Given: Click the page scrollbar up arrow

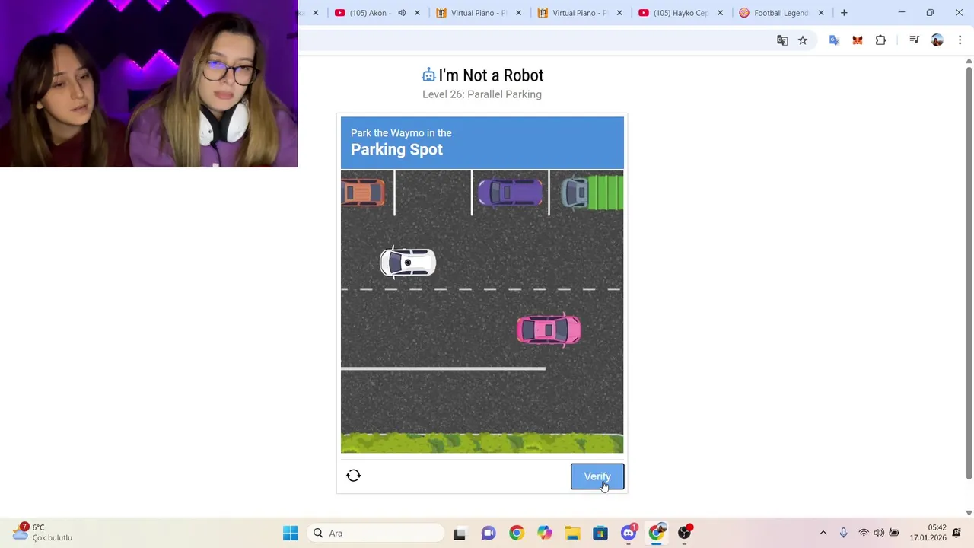Looking at the screenshot, I should [x=969, y=61].
